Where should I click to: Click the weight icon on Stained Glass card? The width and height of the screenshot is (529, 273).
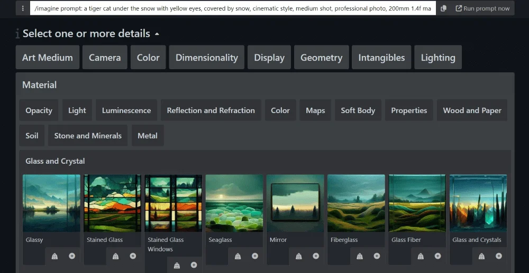[115, 256]
